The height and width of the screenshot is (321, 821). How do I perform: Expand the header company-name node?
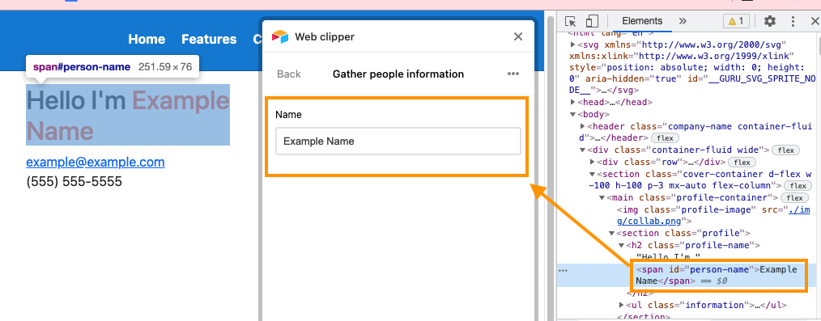(x=583, y=126)
